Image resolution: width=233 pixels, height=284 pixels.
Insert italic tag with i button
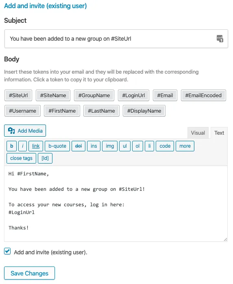[23, 146]
